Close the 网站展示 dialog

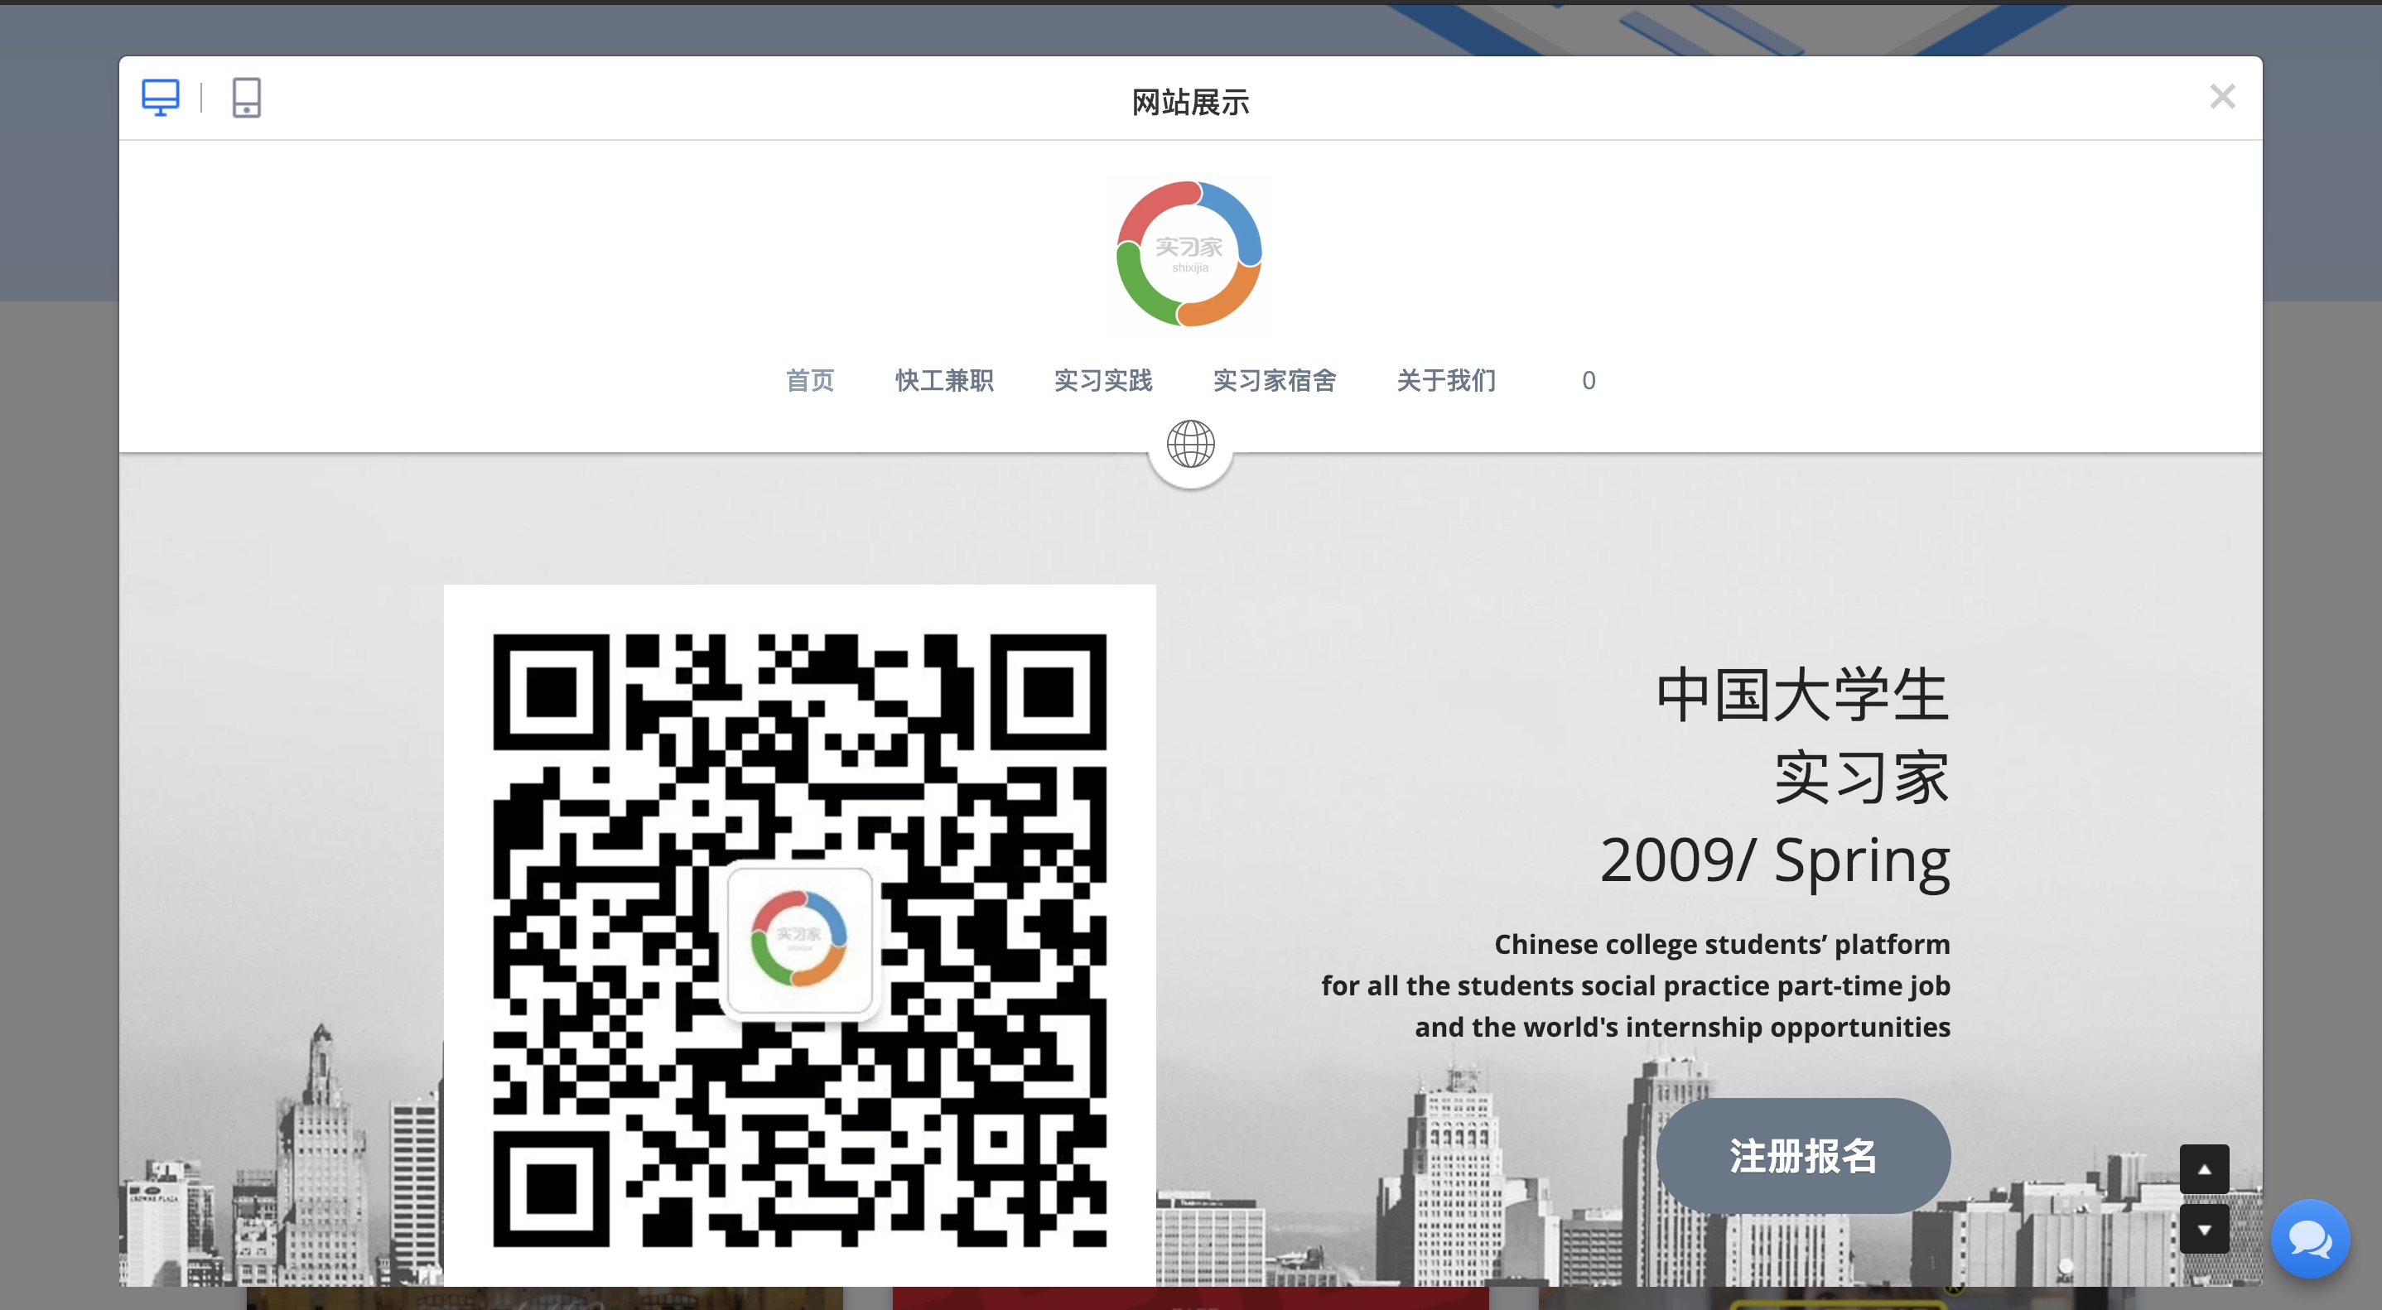pos(2222,96)
